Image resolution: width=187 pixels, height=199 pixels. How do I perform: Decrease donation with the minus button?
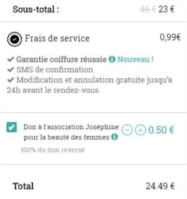click(x=127, y=130)
